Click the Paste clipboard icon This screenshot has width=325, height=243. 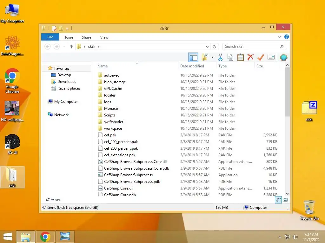[x=241, y=57]
